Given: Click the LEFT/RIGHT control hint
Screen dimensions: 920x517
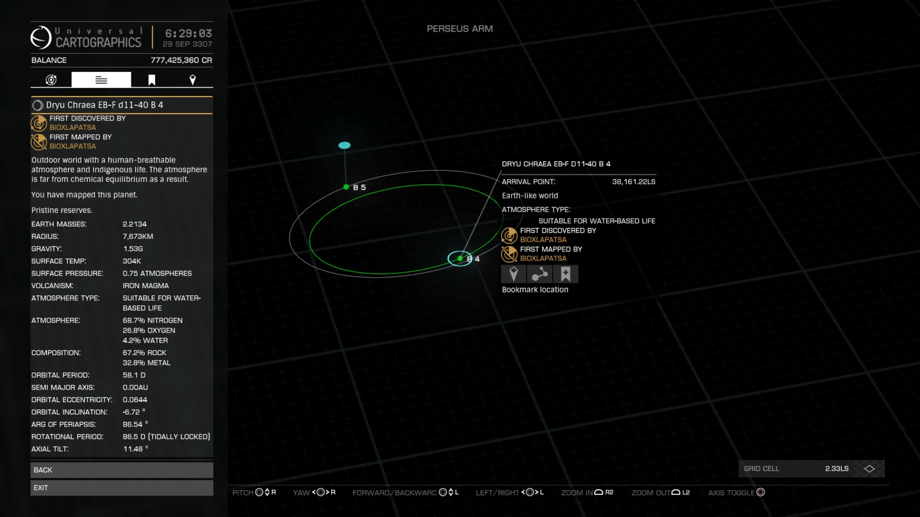Looking at the screenshot, I should [510, 493].
